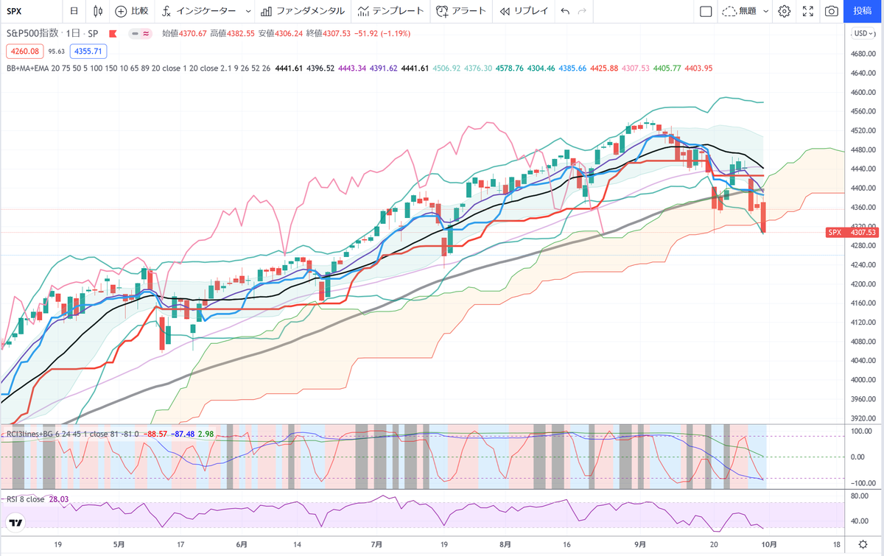
Task: Take a chart snapshot with camera icon
Action: click(x=832, y=11)
